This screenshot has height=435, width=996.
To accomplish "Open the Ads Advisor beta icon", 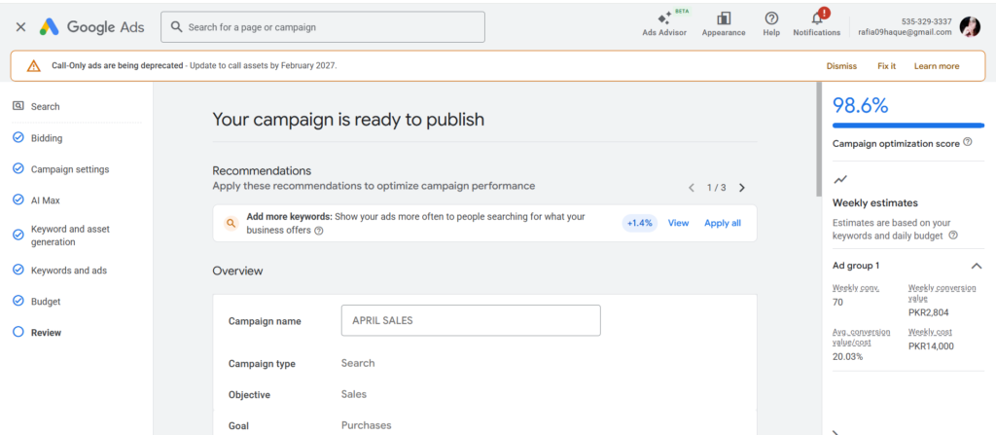I will (664, 19).
